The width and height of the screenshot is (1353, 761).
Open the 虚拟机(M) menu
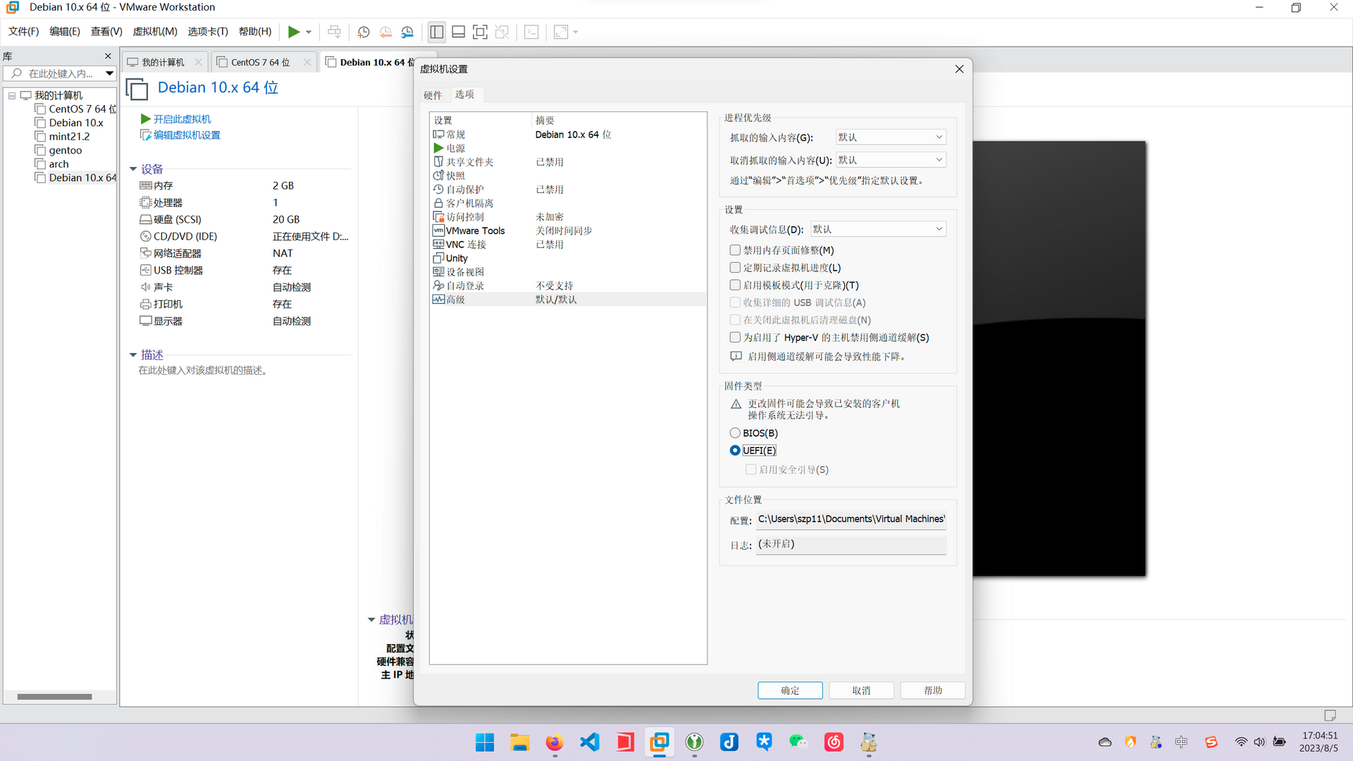click(155, 32)
